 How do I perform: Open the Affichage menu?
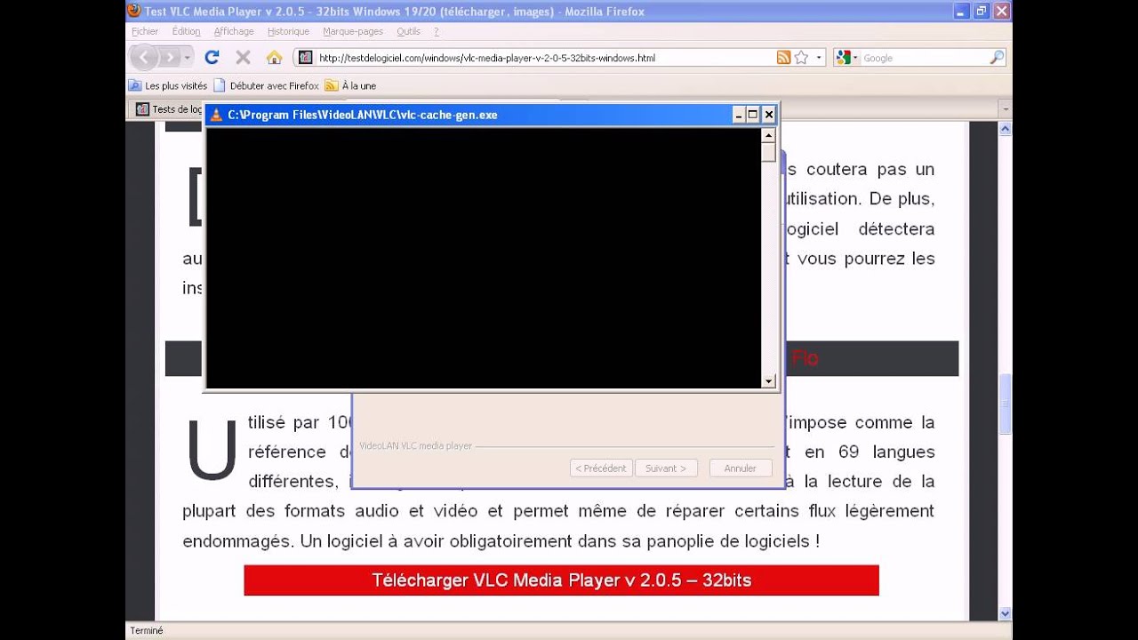coord(234,31)
